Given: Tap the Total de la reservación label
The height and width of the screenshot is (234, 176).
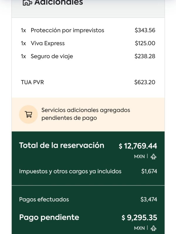Looking at the screenshot, I should [62, 145].
